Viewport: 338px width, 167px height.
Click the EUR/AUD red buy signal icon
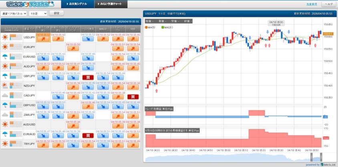coord(88,135)
